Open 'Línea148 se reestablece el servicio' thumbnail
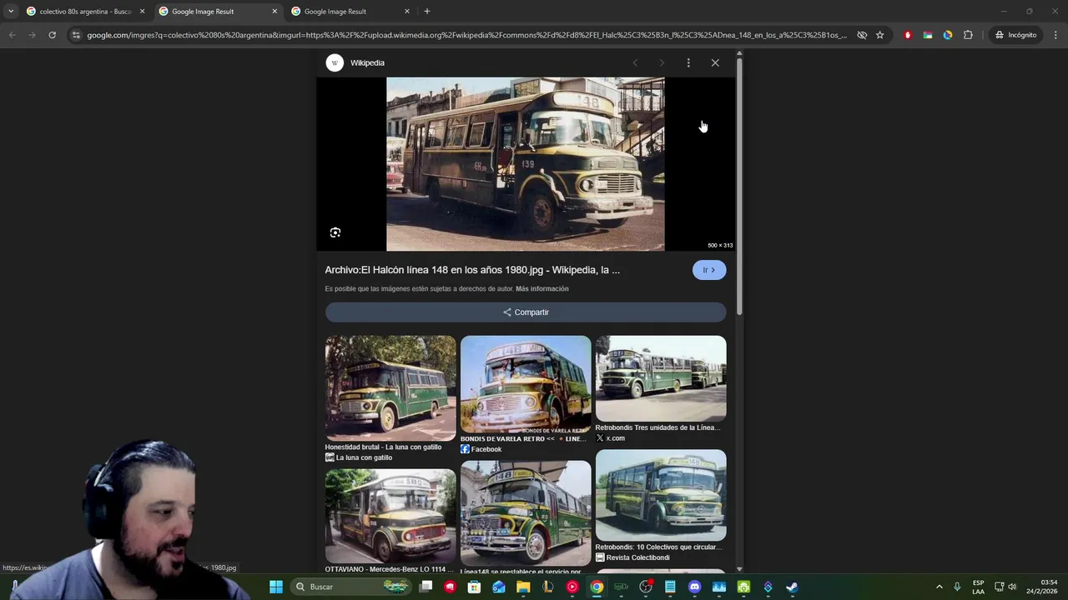This screenshot has height=600, width=1068. [526, 513]
